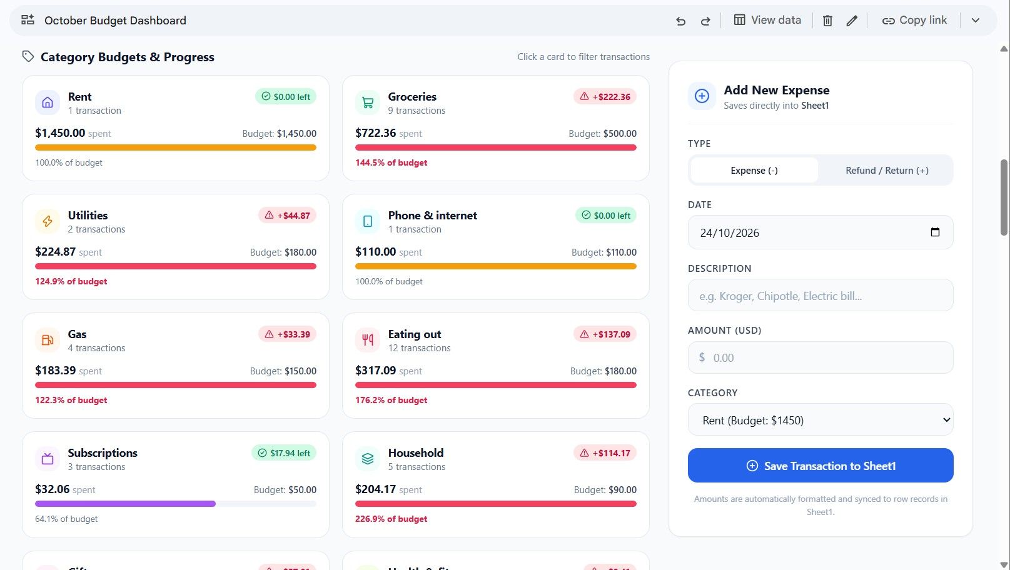Click "October Budget Dashboard" title text
1010x570 pixels.
point(115,21)
